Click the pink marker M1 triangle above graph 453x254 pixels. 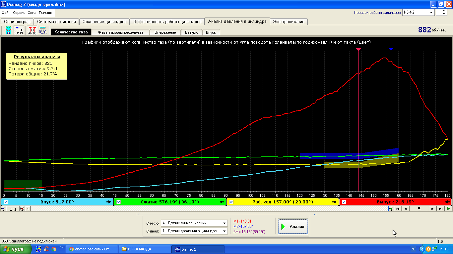pyautogui.click(x=358, y=49)
